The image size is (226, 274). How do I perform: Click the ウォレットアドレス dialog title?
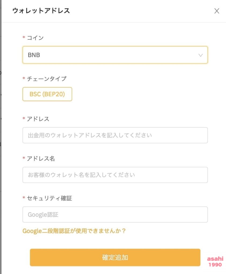(x=41, y=11)
